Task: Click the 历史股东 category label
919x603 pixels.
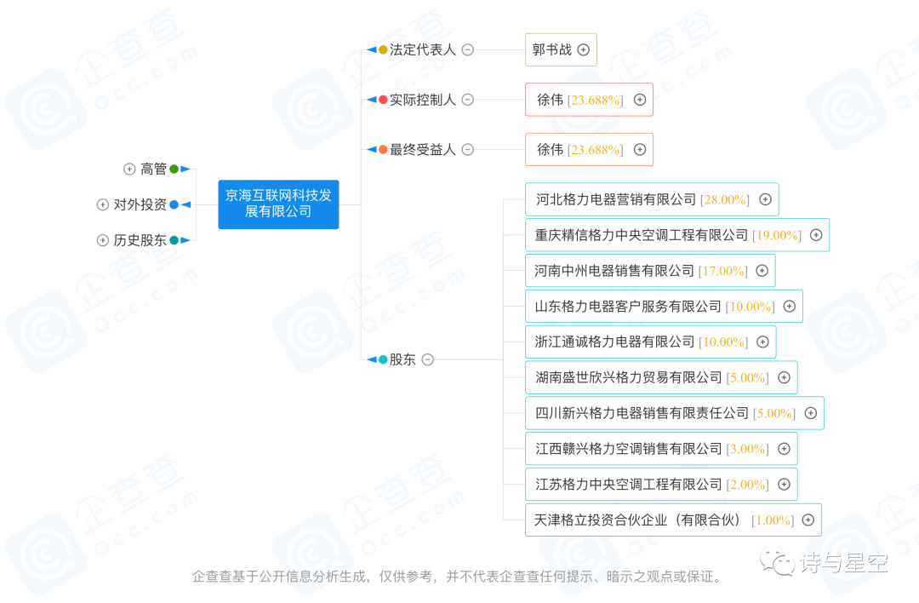Action: [140, 240]
